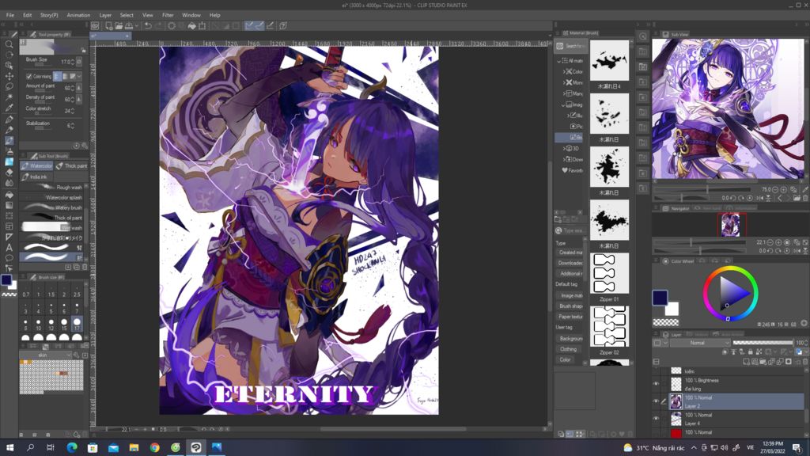810x456 pixels.
Task: Click the main drawing color swatch in tool palette
Action: coord(6,279)
